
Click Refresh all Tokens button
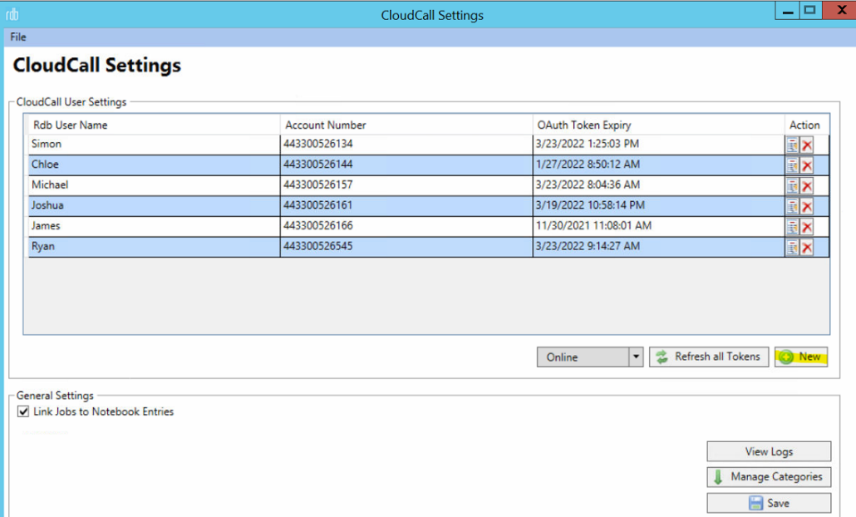click(x=709, y=357)
